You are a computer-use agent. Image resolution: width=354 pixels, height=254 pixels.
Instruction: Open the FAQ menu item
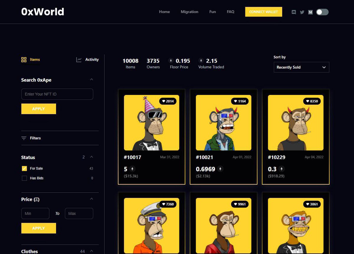coord(230,12)
